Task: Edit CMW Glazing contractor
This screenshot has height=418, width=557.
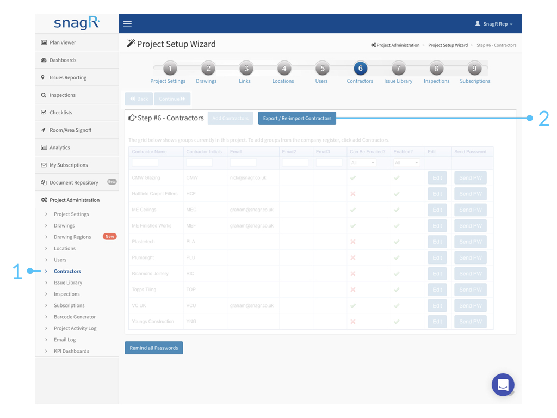Action: click(437, 178)
